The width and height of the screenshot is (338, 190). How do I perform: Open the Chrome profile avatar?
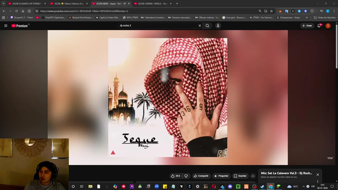pos(328,11)
